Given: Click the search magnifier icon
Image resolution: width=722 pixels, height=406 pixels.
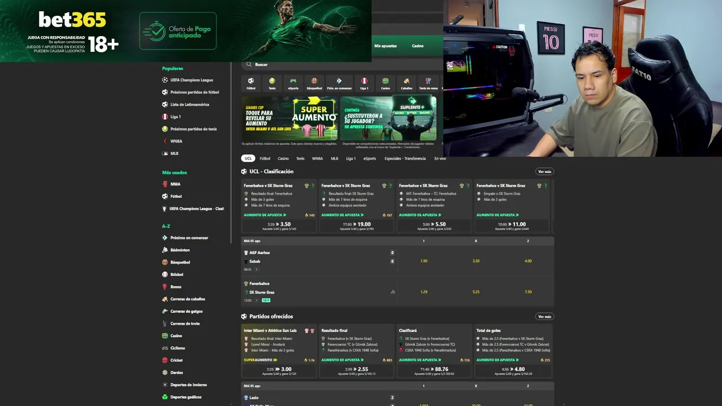Looking at the screenshot, I should [x=249, y=64].
